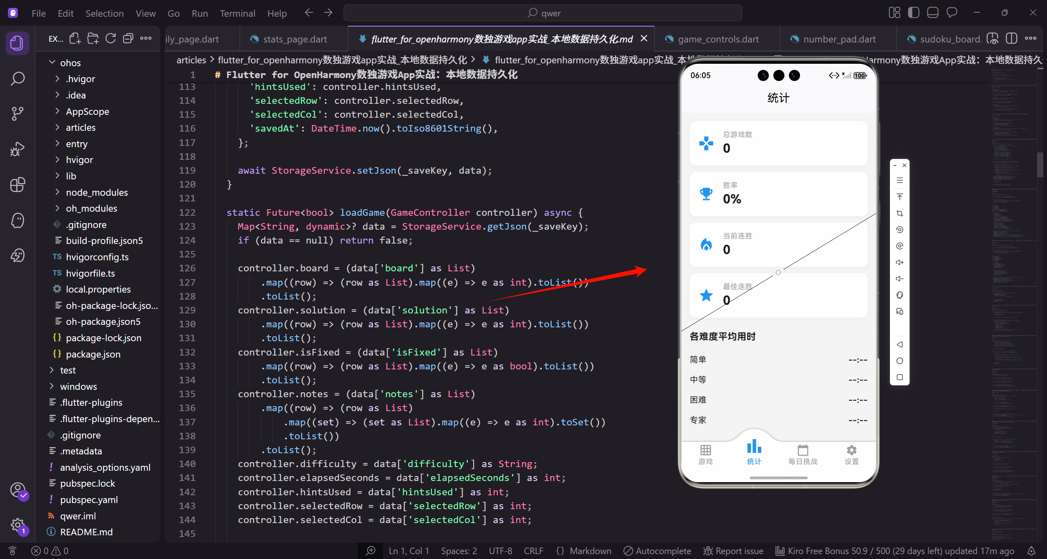The height and width of the screenshot is (559, 1047).
Task: Expand the node_modules folder
Action: tap(97, 192)
